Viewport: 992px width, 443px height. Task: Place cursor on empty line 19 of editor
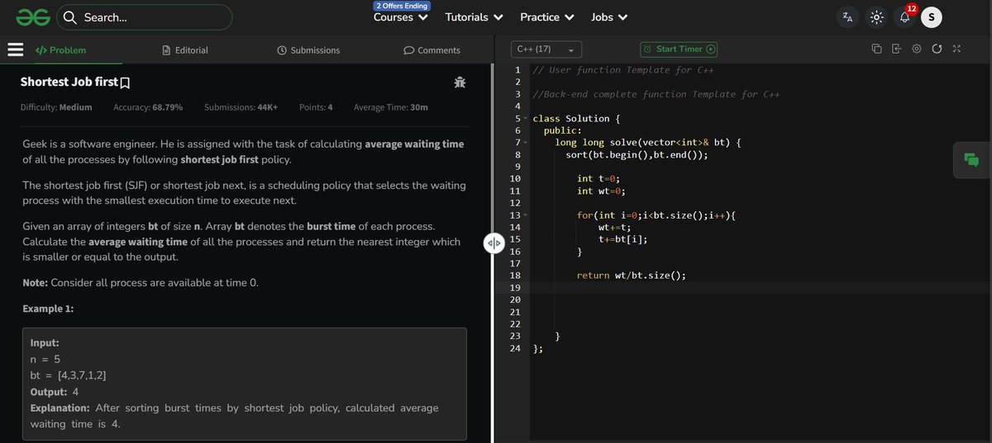[x=761, y=287]
